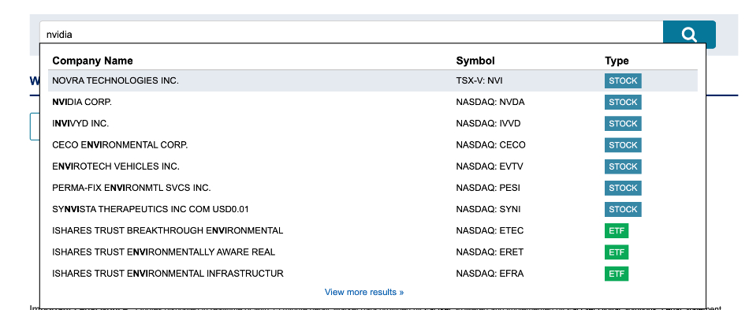Image resolution: width=749 pixels, height=310 pixels.
Task: Click symbol NASDAQ: NVDA
Action: (x=490, y=103)
